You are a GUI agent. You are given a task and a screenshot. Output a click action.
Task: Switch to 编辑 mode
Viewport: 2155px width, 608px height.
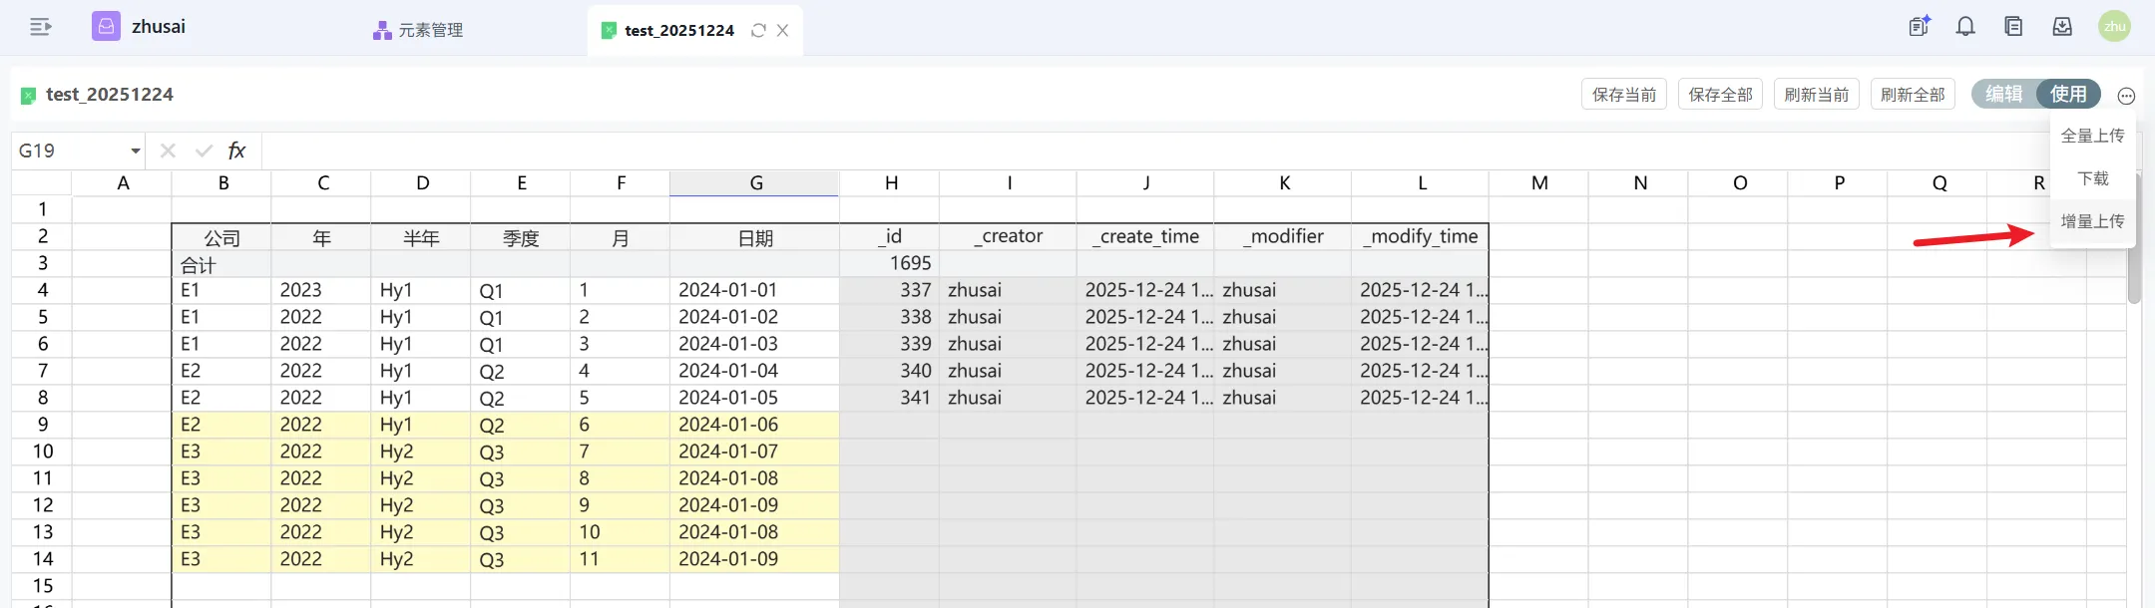(x=2003, y=94)
